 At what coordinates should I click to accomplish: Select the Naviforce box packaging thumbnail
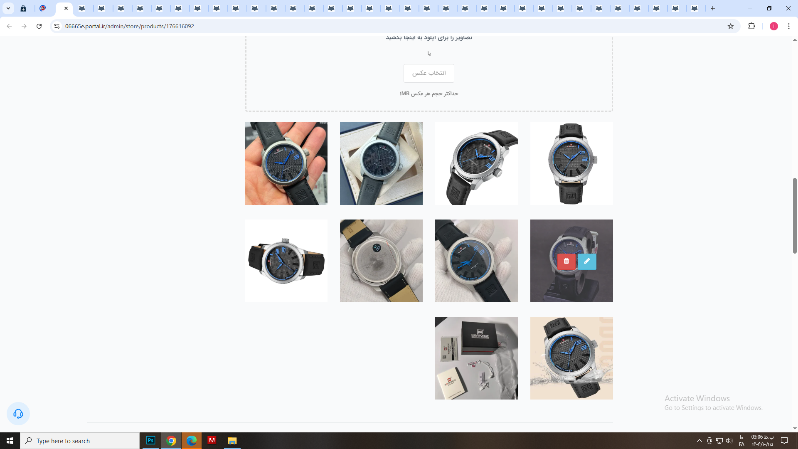point(476,358)
